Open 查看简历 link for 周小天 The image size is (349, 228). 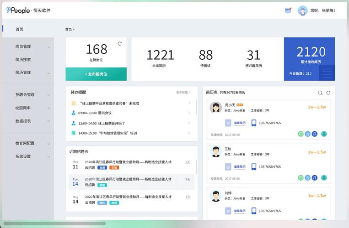240,123
